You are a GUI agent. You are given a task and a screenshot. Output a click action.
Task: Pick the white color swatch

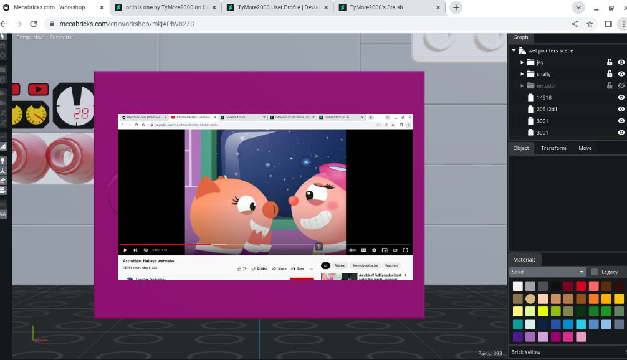pyautogui.click(x=518, y=286)
